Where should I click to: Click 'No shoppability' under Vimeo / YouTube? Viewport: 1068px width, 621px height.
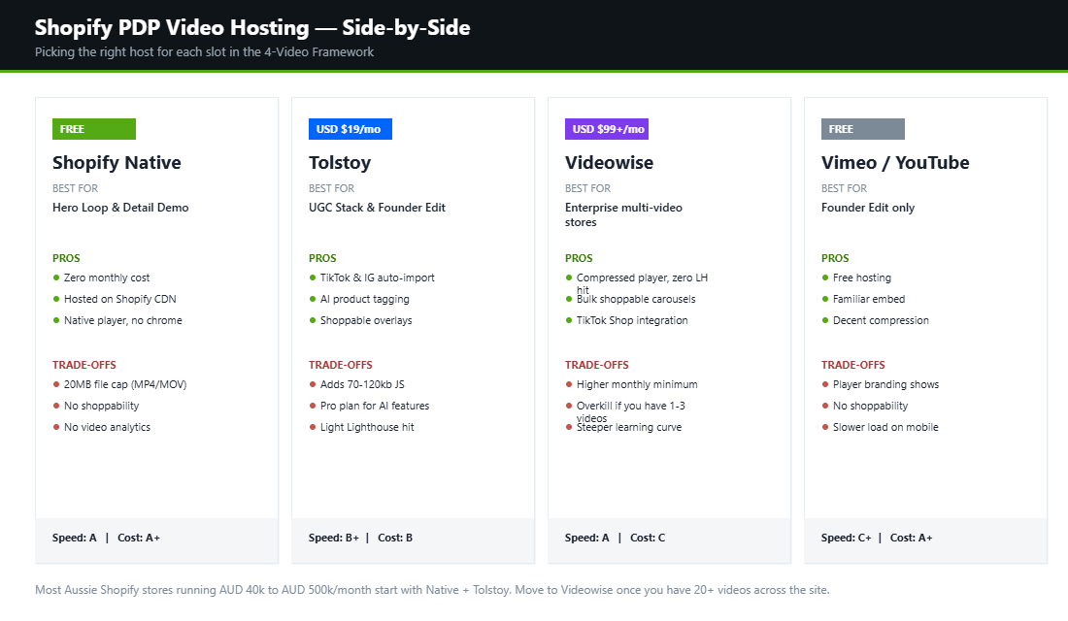pos(870,406)
